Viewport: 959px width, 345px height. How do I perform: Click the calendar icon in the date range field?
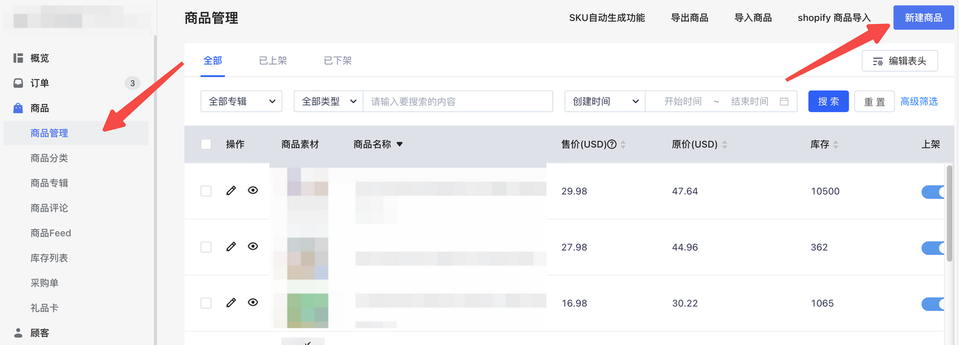pos(784,101)
